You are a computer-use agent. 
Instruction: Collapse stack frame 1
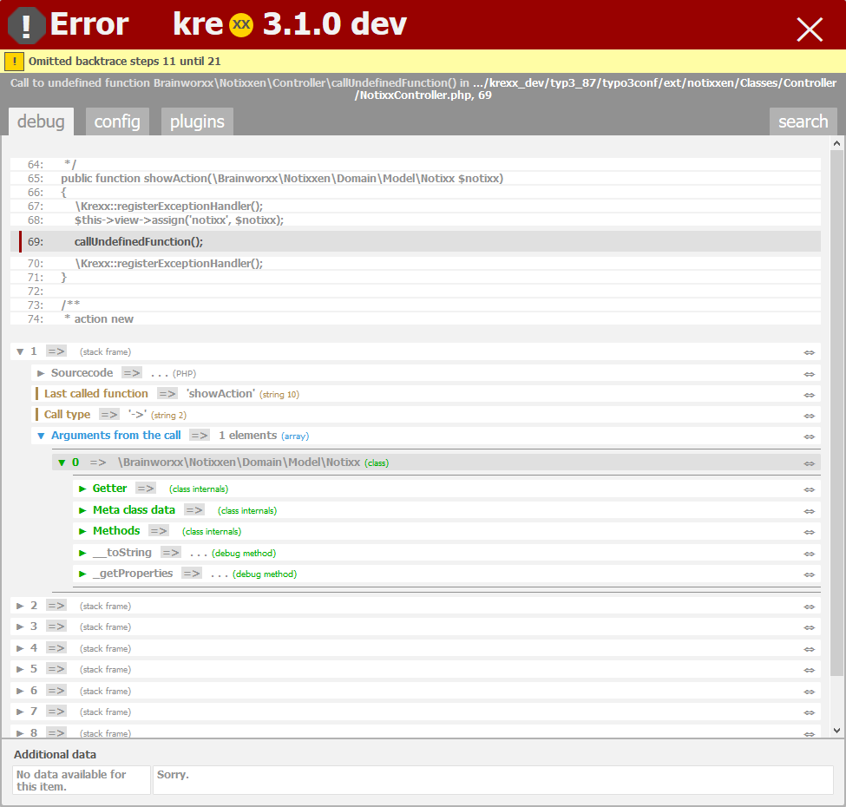pos(20,351)
